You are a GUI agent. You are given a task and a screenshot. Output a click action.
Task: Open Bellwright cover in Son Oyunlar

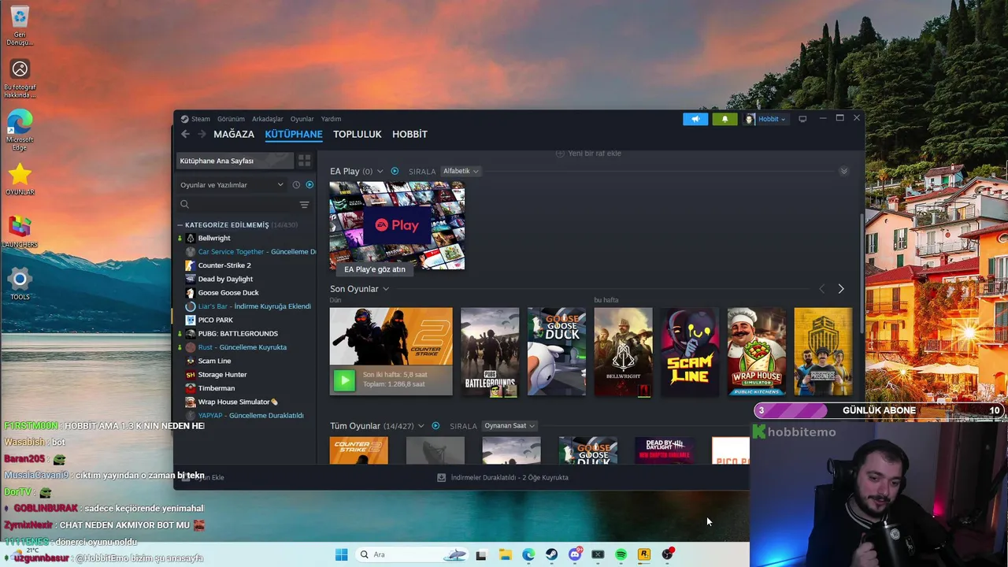click(x=623, y=351)
